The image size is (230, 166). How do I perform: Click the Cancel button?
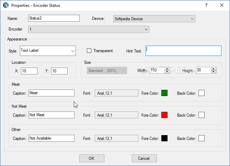[x=144, y=158]
